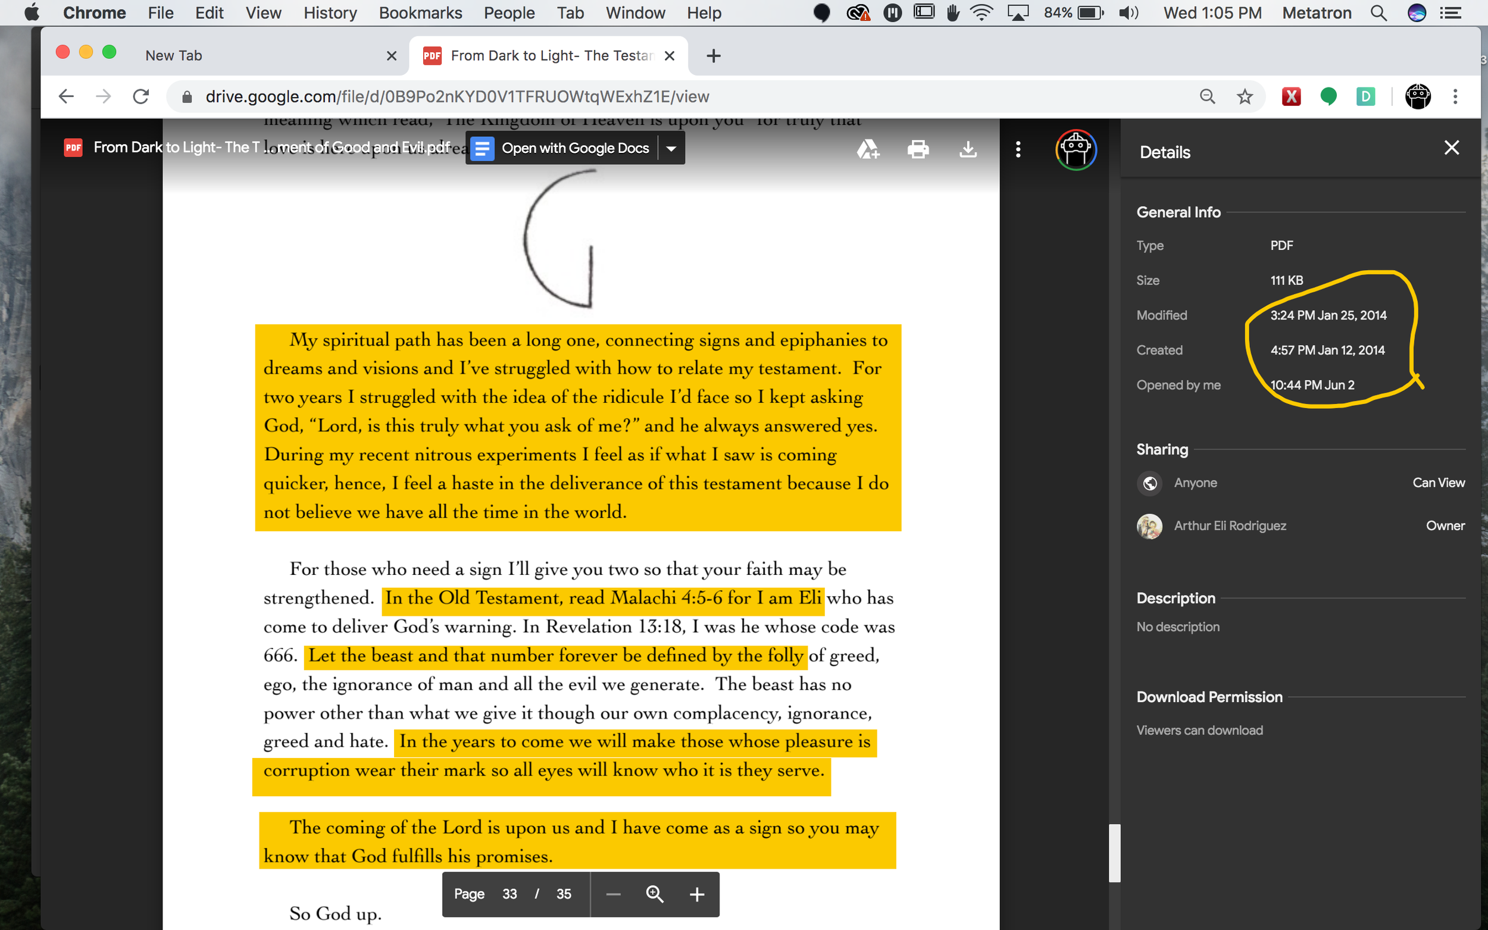Open the Bookmarks menu

pyautogui.click(x=420, y=12)
